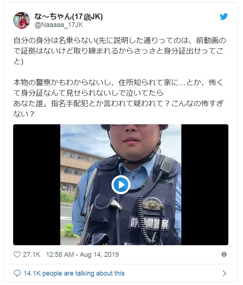Viewport: 243px width, 285px height.
Task: Open the info icon beside the timestamp
Action: (224, 255)
